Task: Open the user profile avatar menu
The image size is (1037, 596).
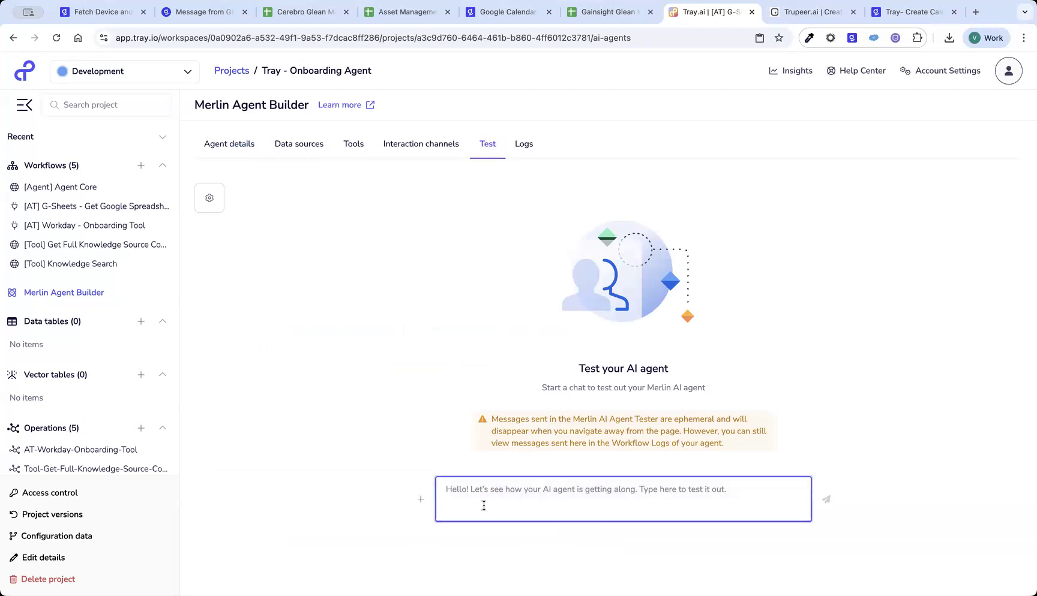Action: coord(1008,70)
